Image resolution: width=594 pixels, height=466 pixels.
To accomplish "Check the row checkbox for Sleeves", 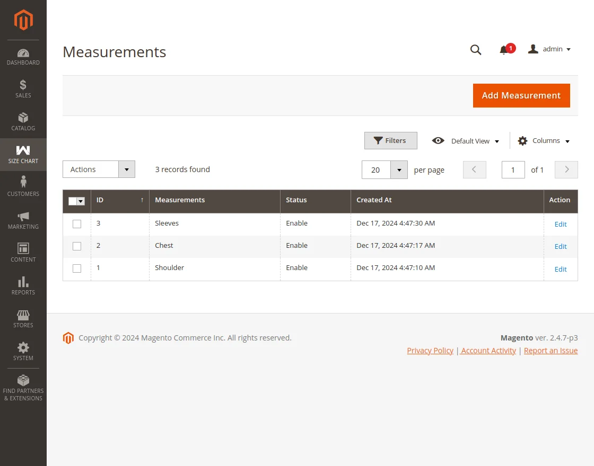I will (x=76, y=223).
